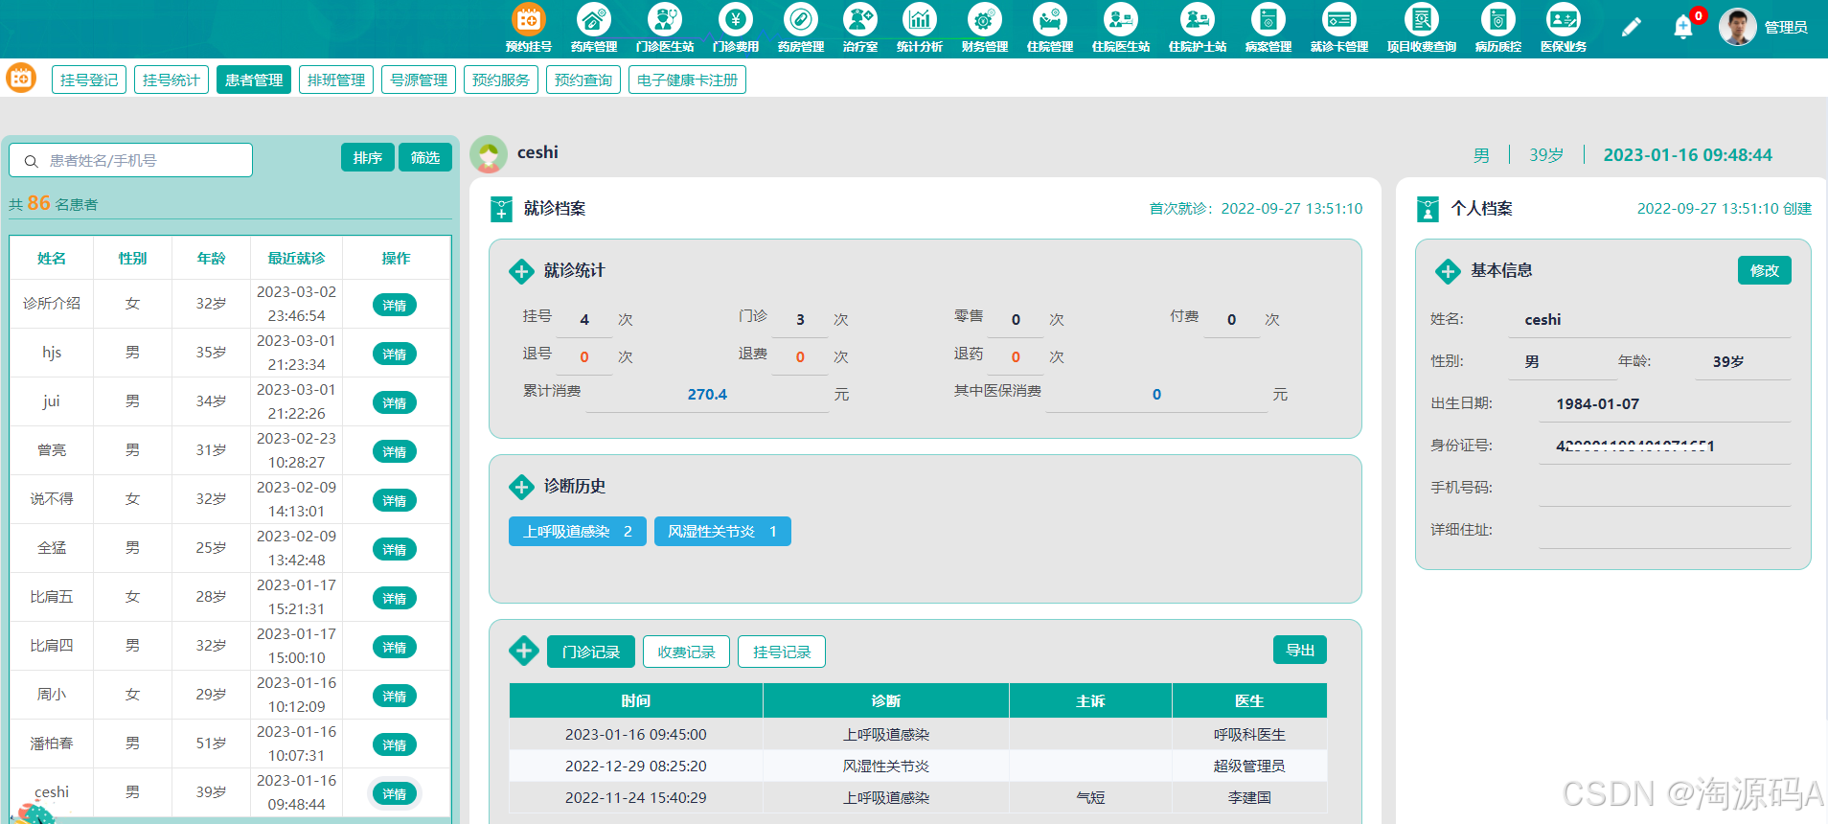The height and width of the screenshot is (824, 1828).
Task: Open the 药房管理 module icon
Action: click(801, 19)
